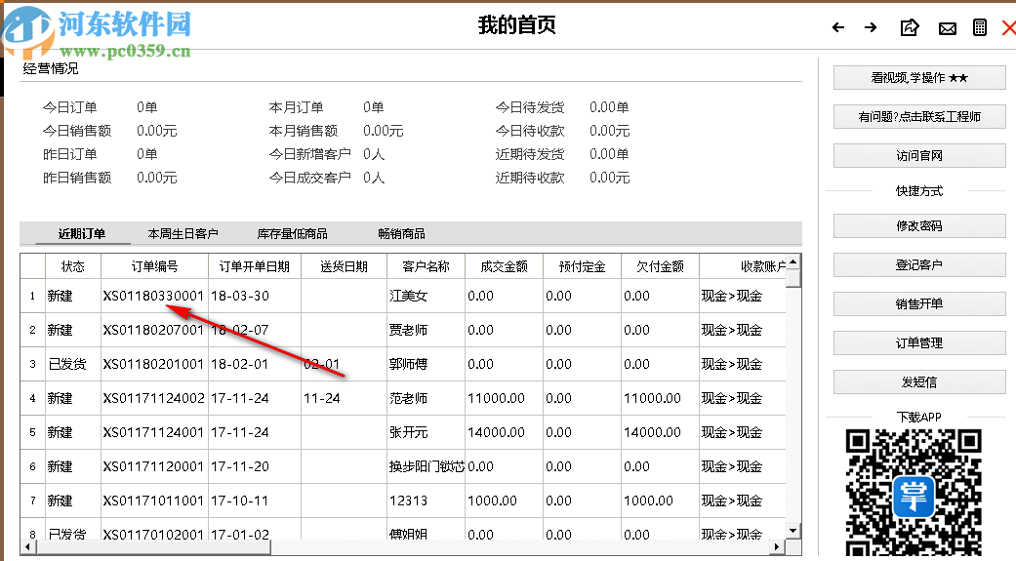Open the share/export icon in header

point(910,27)
